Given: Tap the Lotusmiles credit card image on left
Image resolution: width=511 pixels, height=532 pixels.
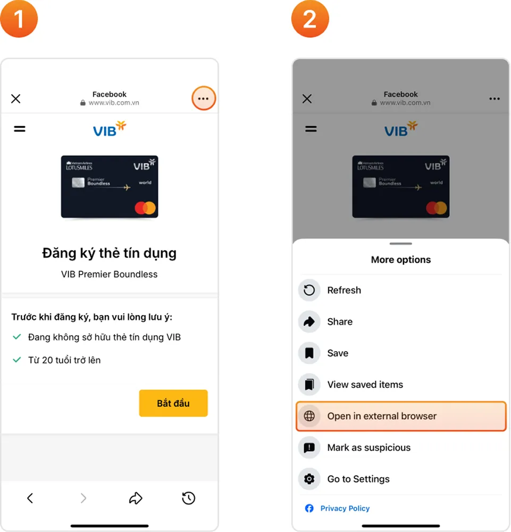Looking at the screenshot, I should [x=110, y=187].
